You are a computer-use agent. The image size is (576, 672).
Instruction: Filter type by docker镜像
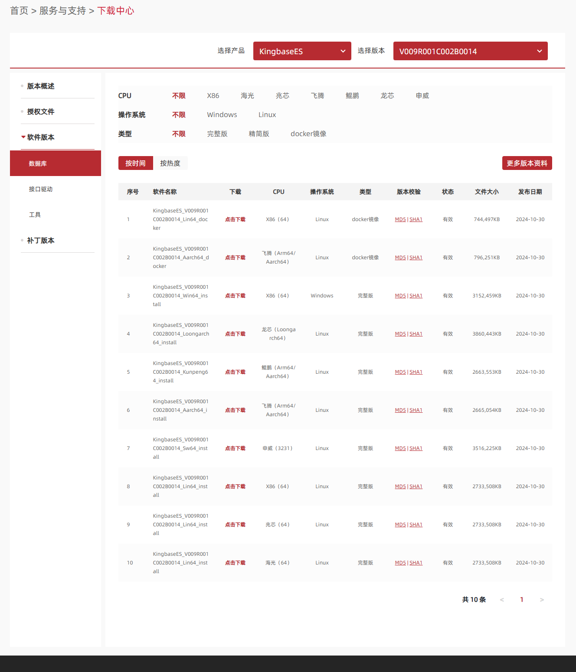click(308, 134)
